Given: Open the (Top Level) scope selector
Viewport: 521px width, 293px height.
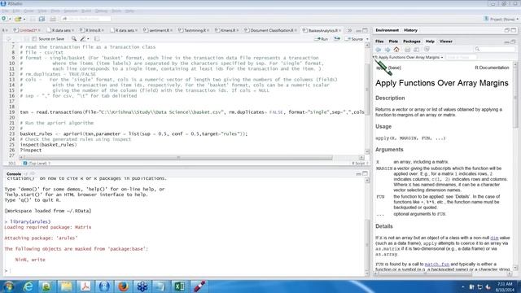Looking at the screenshot, I should pyautogui.click(x=37, y=164).
